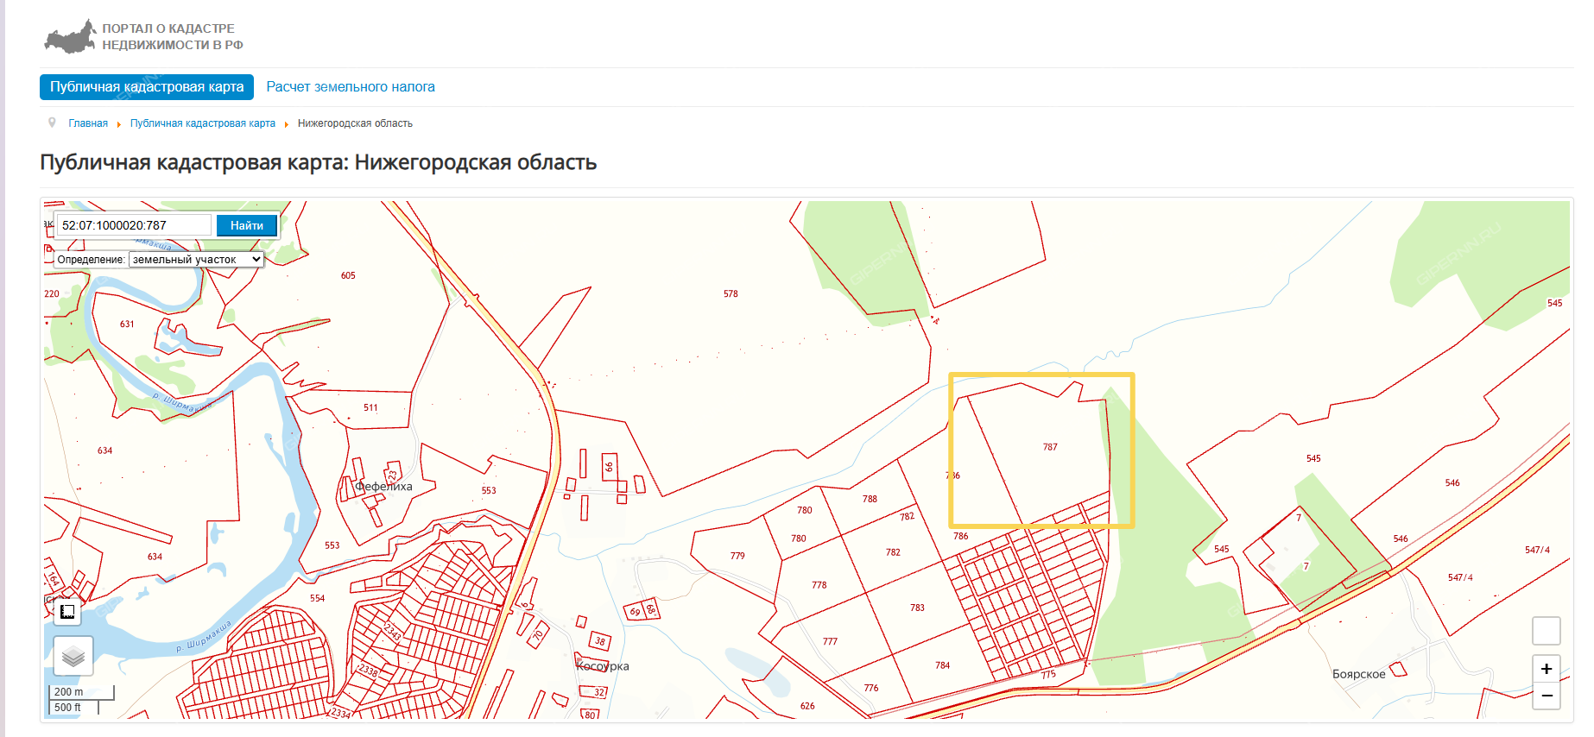The height and width of the screenshot is (737, 1594).
Task: Open the Определение object type dropdown
Action: coord(196,259)
